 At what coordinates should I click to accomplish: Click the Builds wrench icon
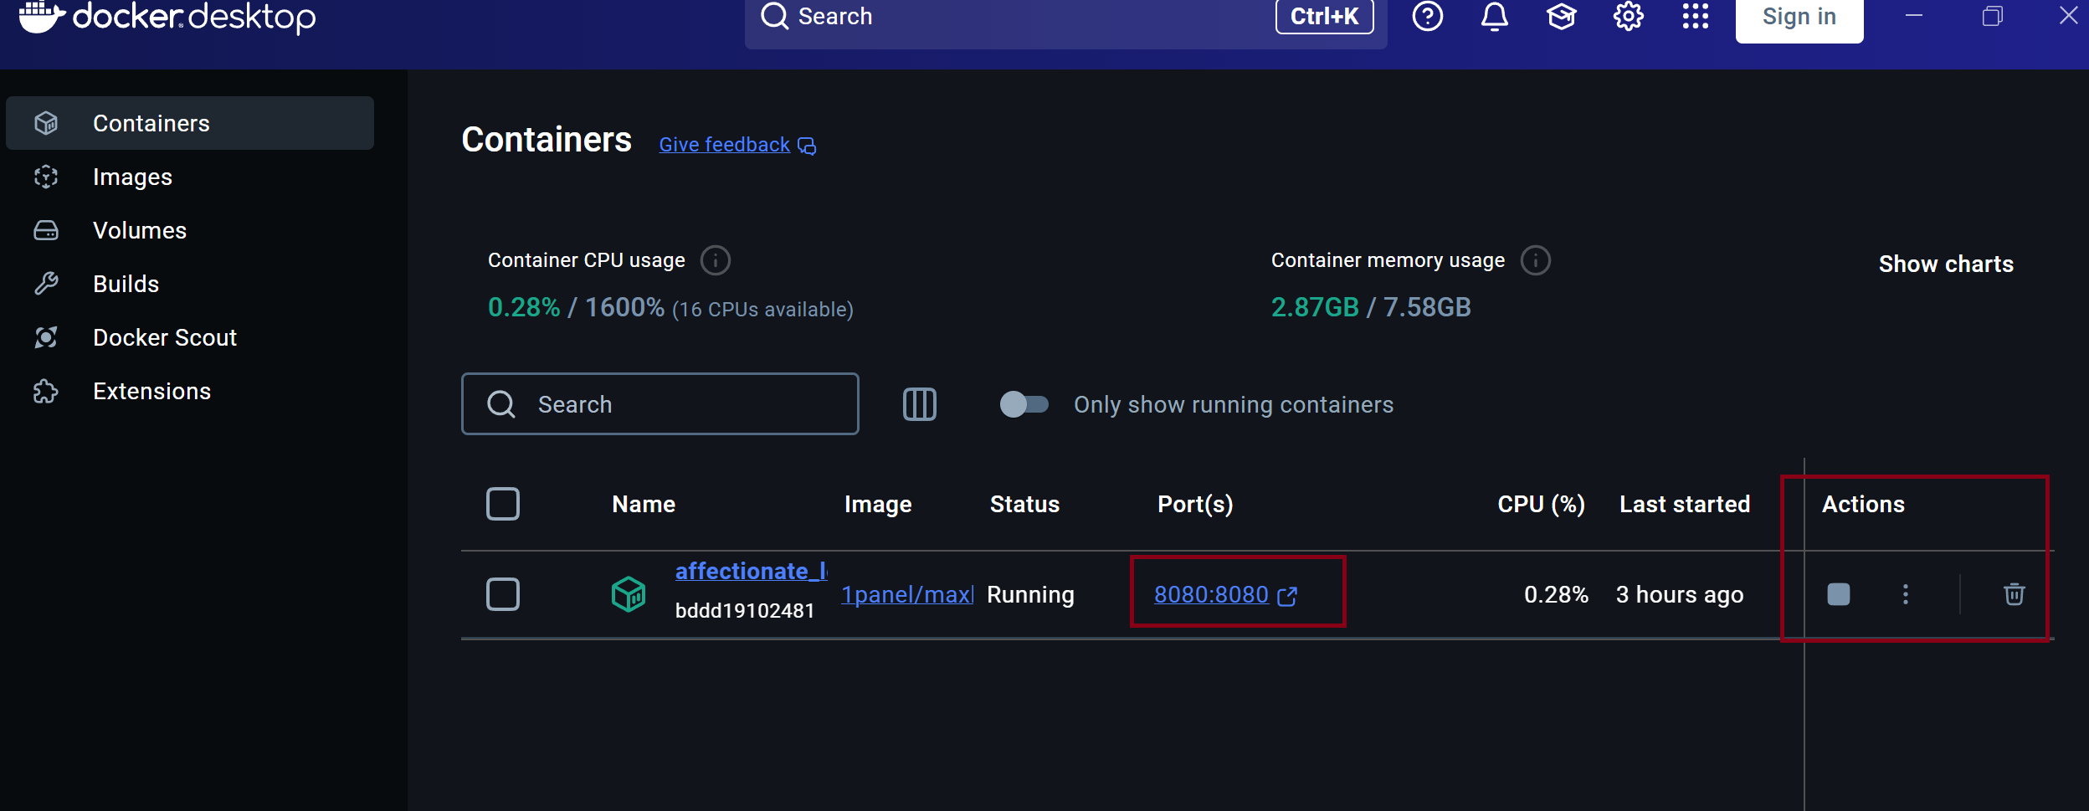[x=46, y=284]
